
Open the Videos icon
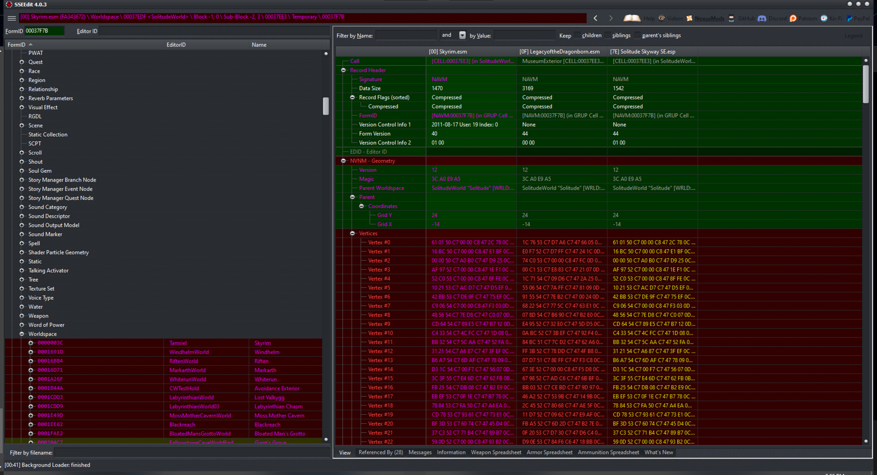(x=661, y=18)
